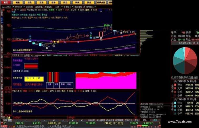
Task: Select the 总量 box under red bars
Action: click(49, 85)
